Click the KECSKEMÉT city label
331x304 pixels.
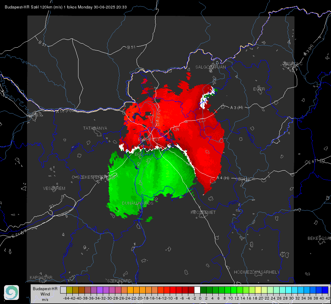203,212
